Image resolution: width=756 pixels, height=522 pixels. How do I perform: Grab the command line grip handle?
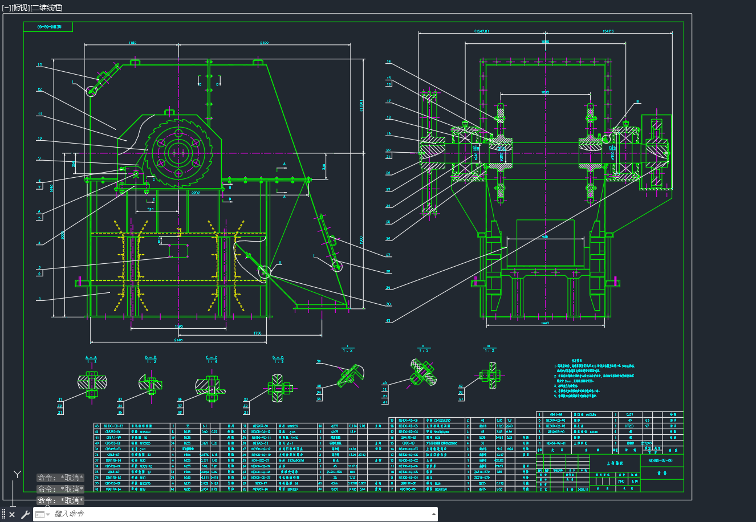(x=3, y=515)
